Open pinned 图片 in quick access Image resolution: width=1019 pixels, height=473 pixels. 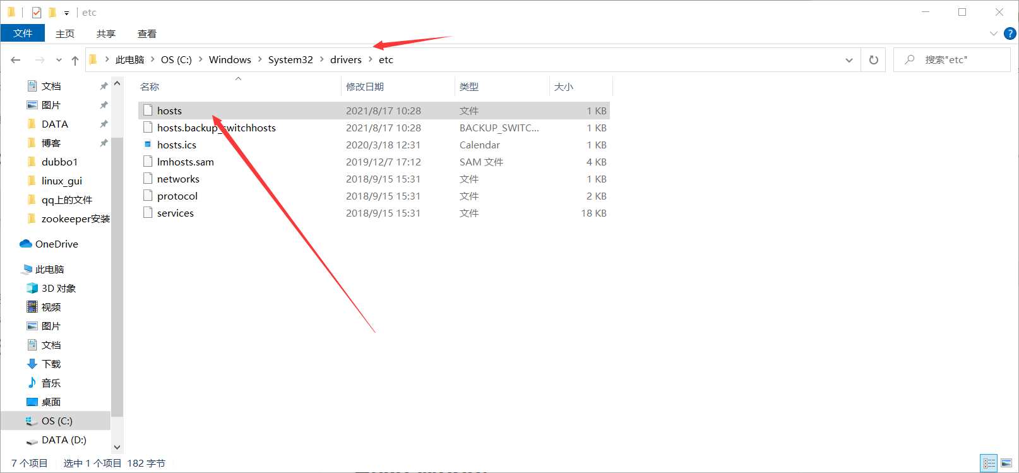point(51,105)
